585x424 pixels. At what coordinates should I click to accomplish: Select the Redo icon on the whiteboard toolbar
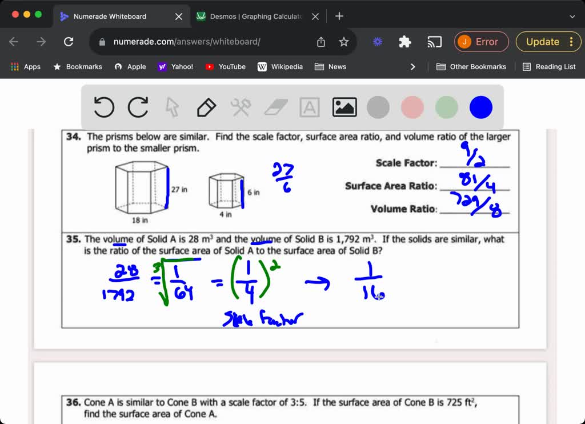(137, 107)
